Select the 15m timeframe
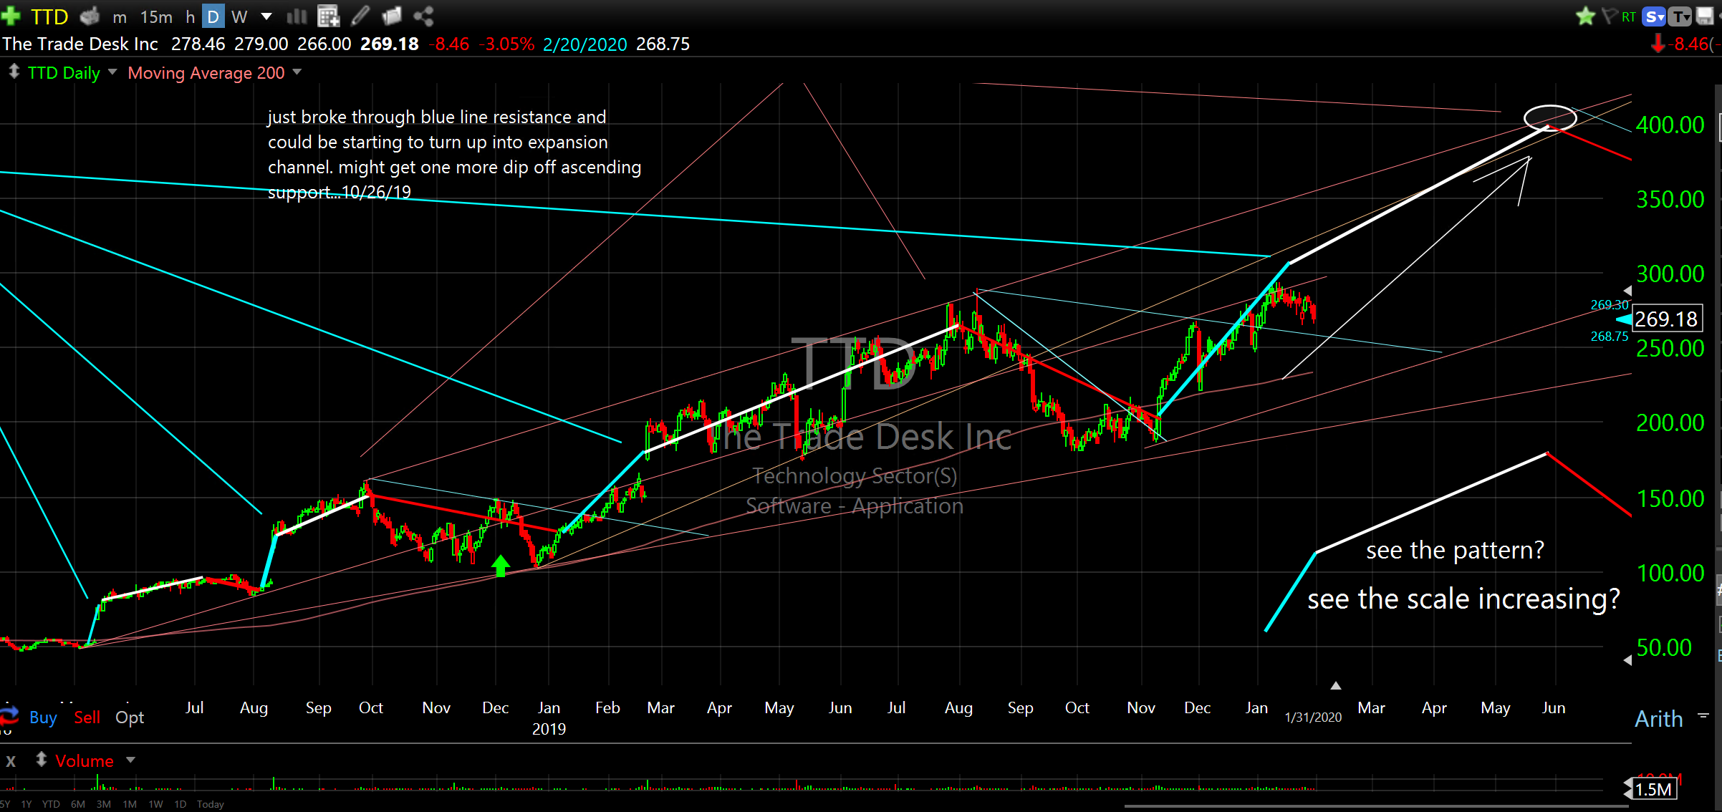This screenshot has width=1722, height=812. (156, 16)
